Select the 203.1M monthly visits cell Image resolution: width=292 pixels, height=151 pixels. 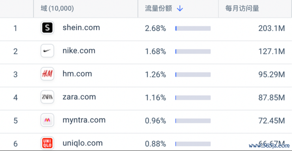(272, 28)
